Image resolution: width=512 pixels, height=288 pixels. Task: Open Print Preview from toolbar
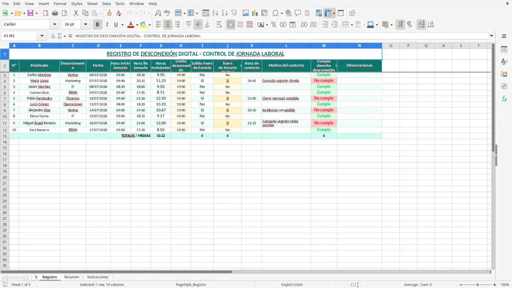tap(64, 13)
